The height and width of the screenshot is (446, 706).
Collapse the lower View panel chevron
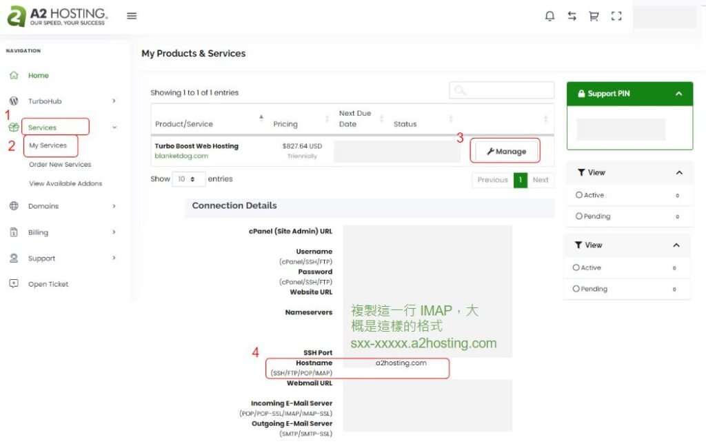(676, 245)
